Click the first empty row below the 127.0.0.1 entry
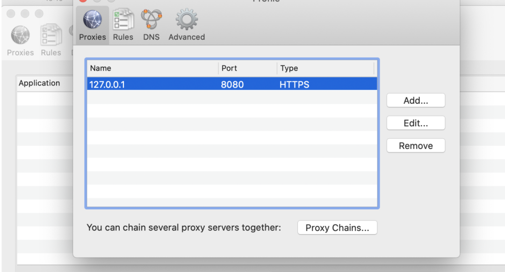The height and width of the screenshot is (272, 505). 231,97
